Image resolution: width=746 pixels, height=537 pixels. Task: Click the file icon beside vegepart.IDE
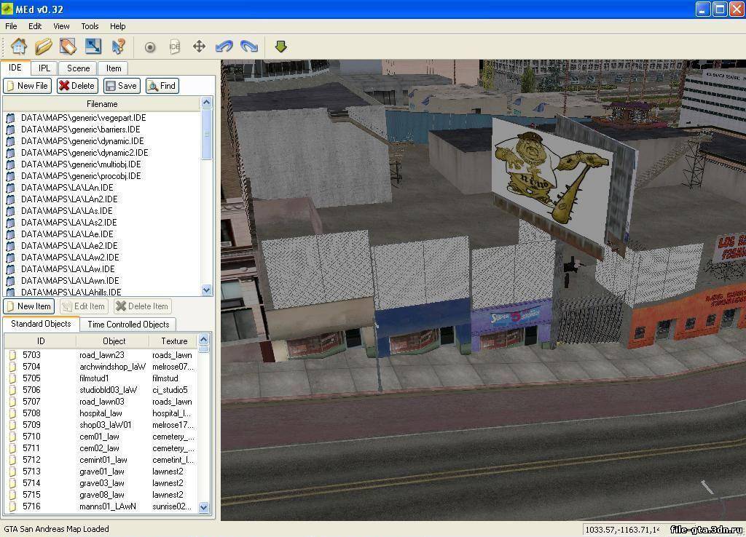click(x=10, y=118)
